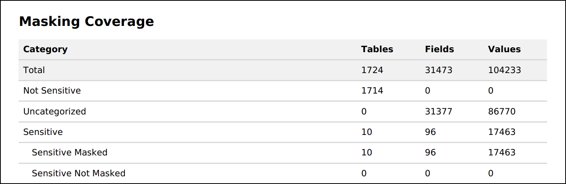Click the total values count 104233
The height and width of the screenshot is (184, 566).
coord(505,70)
